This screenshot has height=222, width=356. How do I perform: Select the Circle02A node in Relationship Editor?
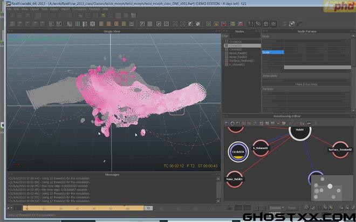click(x=238, y=152)
